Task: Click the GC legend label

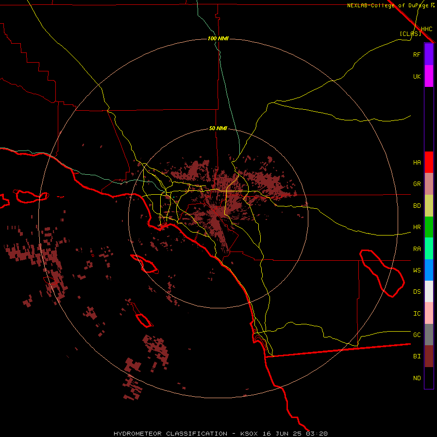Action: (417, 335)
